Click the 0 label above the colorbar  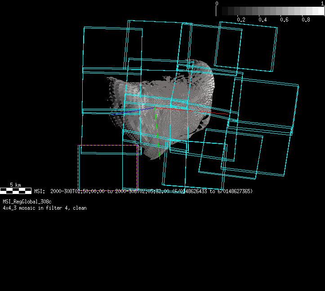217,3
